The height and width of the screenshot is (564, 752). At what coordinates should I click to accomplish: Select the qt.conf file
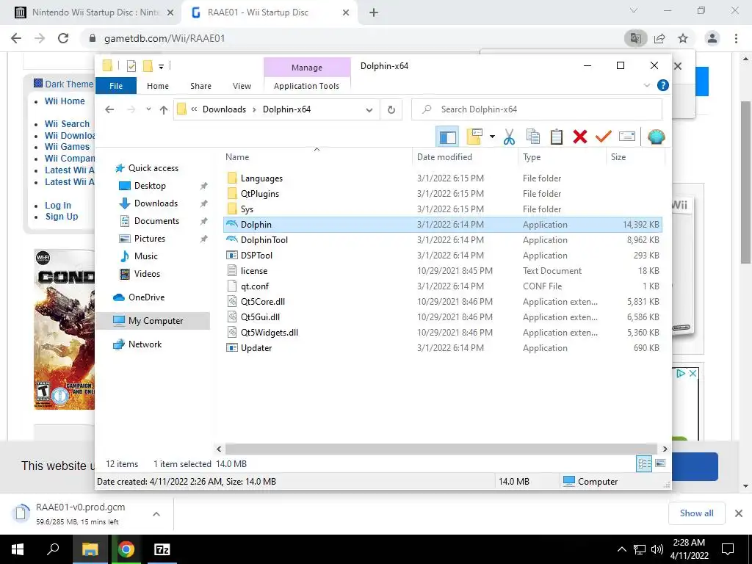(442, 286)
